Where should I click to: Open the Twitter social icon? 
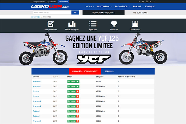point(143,1)
